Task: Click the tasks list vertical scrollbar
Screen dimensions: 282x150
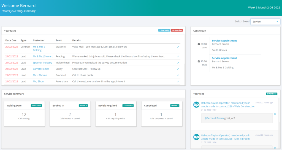Action: pyautogui.click(x=184, y=55)
